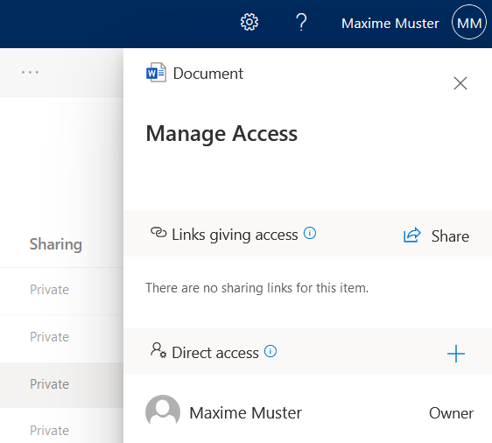Open the MM account avatar circle
The height and width of the screenshot is (443, 492).
tap(469, 22)
